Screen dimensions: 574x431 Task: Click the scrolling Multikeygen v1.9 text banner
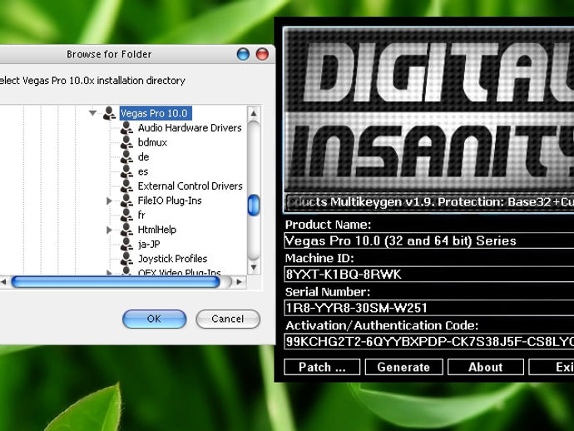tap(430, 202)
